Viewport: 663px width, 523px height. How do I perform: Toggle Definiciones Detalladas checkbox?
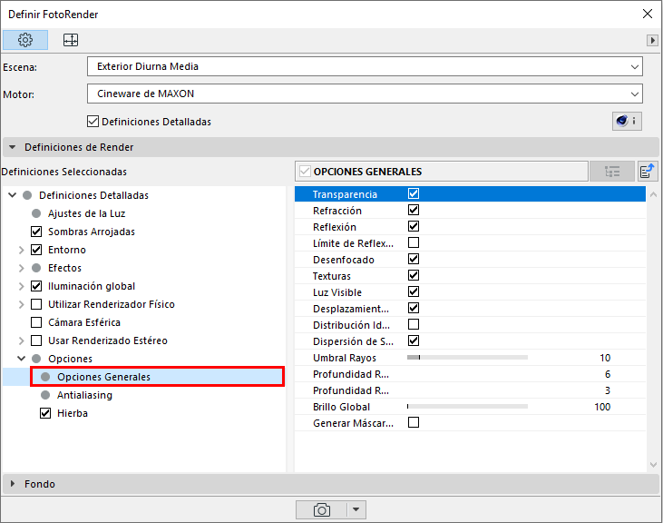click(93, 122)
